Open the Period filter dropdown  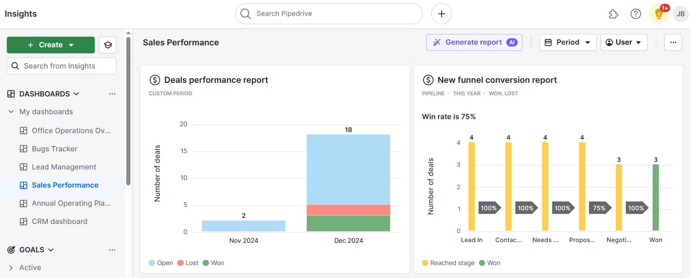point(568,42)
